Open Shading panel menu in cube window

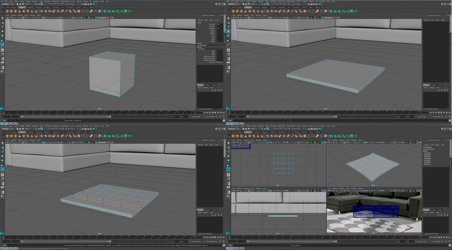coord(14,15)
